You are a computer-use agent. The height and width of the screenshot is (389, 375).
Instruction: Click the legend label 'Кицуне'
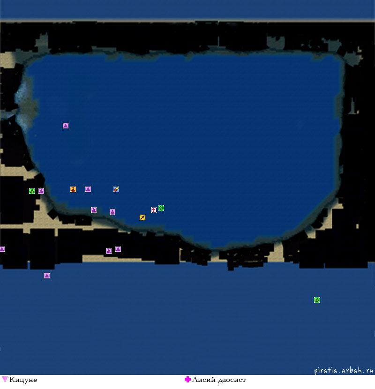pos(23,380)
